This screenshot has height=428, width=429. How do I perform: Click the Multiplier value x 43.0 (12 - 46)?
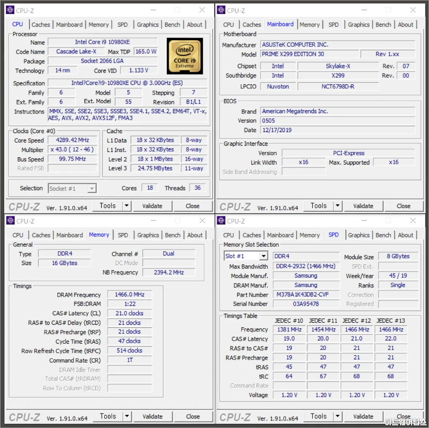(72, 150)
